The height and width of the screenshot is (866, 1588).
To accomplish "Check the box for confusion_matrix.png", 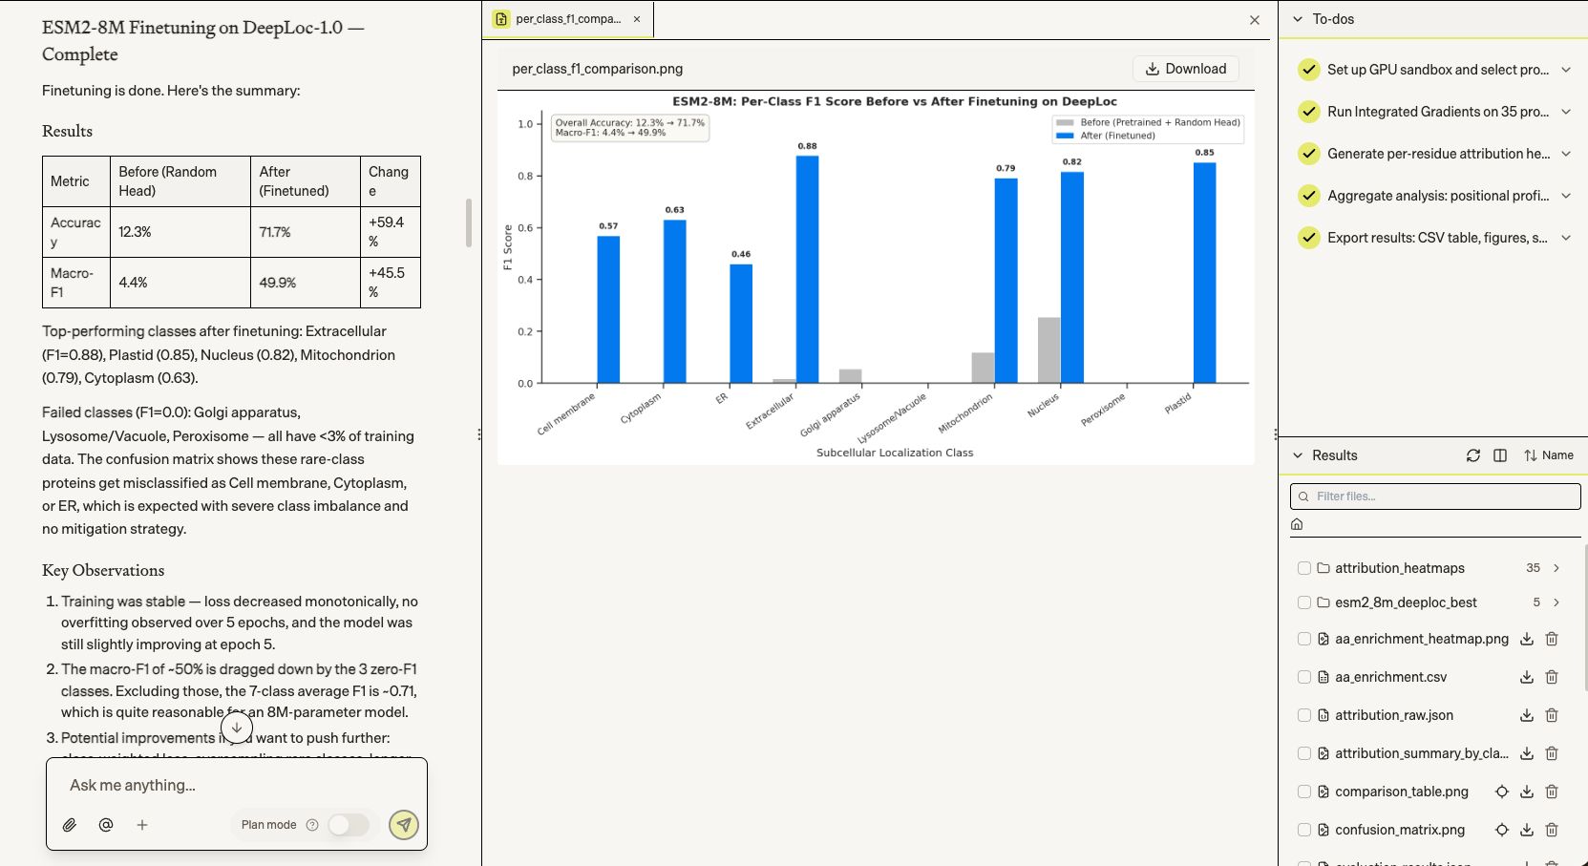I will pos(1304,830).
